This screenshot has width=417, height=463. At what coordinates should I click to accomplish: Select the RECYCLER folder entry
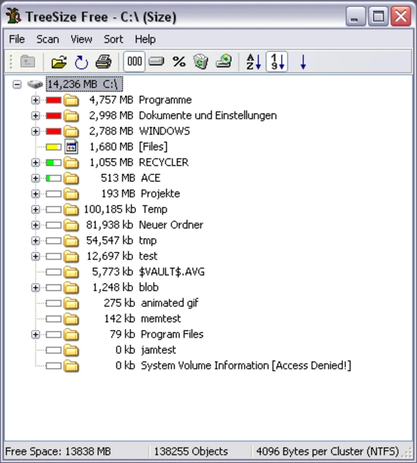[163, 163]
